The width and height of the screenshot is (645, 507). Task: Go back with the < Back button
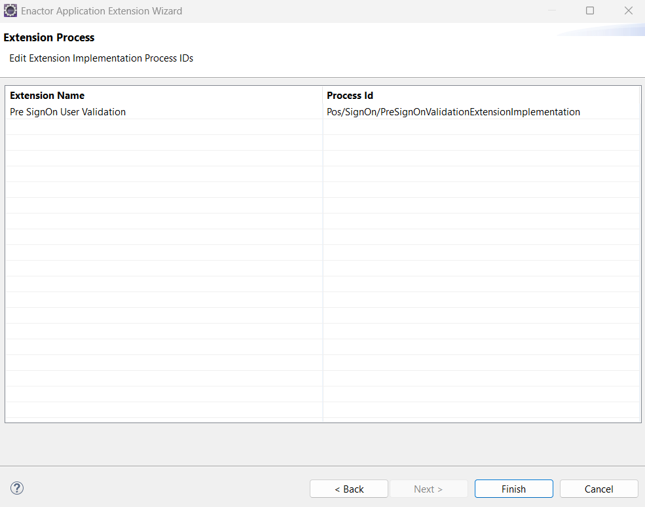(348, 489)
